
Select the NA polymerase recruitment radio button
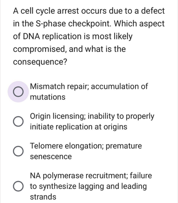point(18,186)
